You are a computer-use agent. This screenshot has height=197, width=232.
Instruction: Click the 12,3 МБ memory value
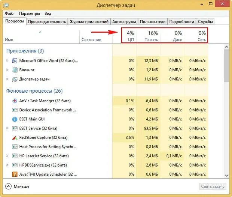point(151,61)
